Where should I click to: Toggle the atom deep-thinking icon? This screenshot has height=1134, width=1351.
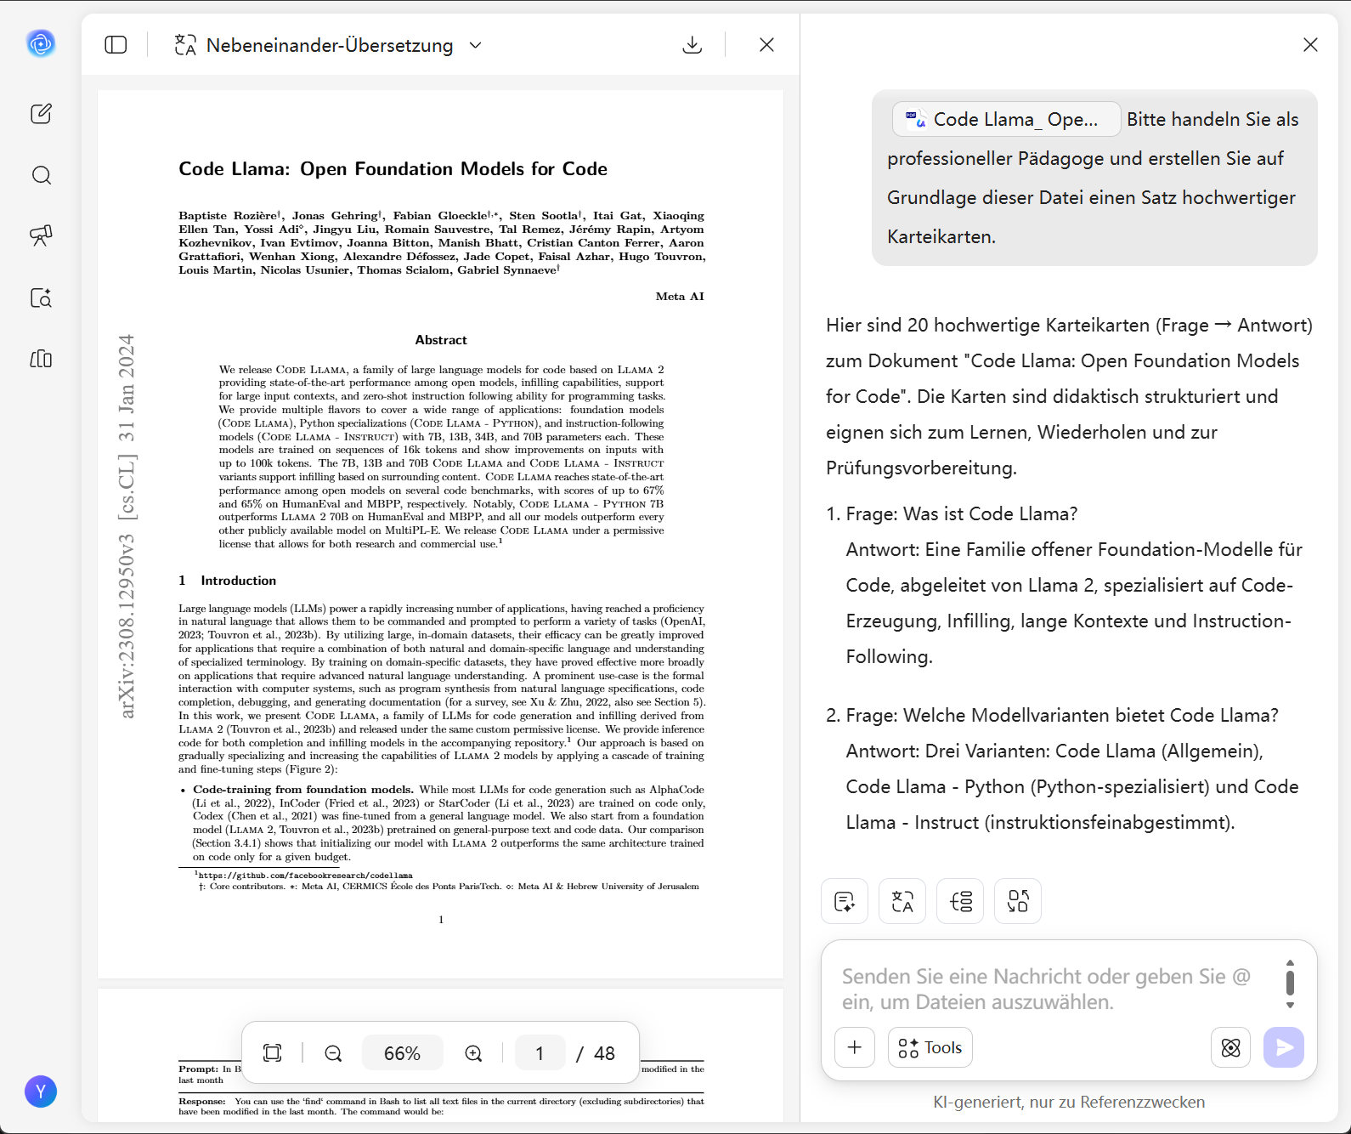(1230, 1047)
